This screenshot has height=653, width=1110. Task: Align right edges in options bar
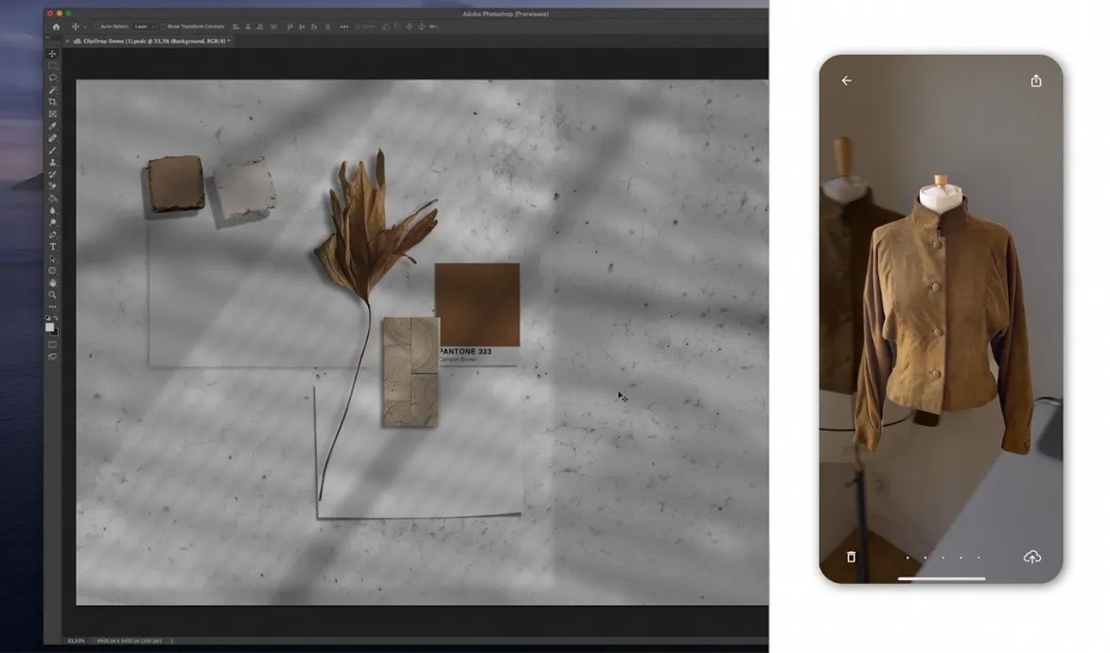[x=260, y=26]
